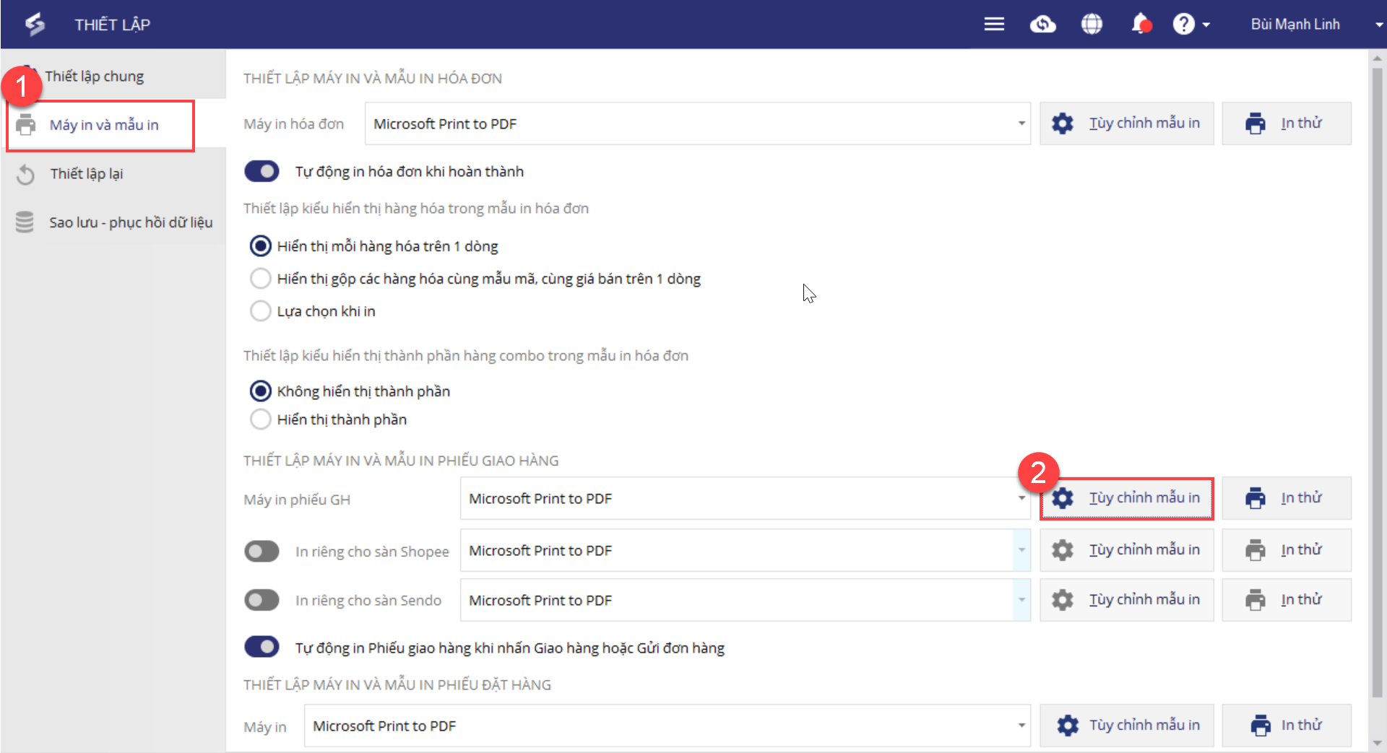Select Lựa chọn khi in radio

click(x=260, y=311)
